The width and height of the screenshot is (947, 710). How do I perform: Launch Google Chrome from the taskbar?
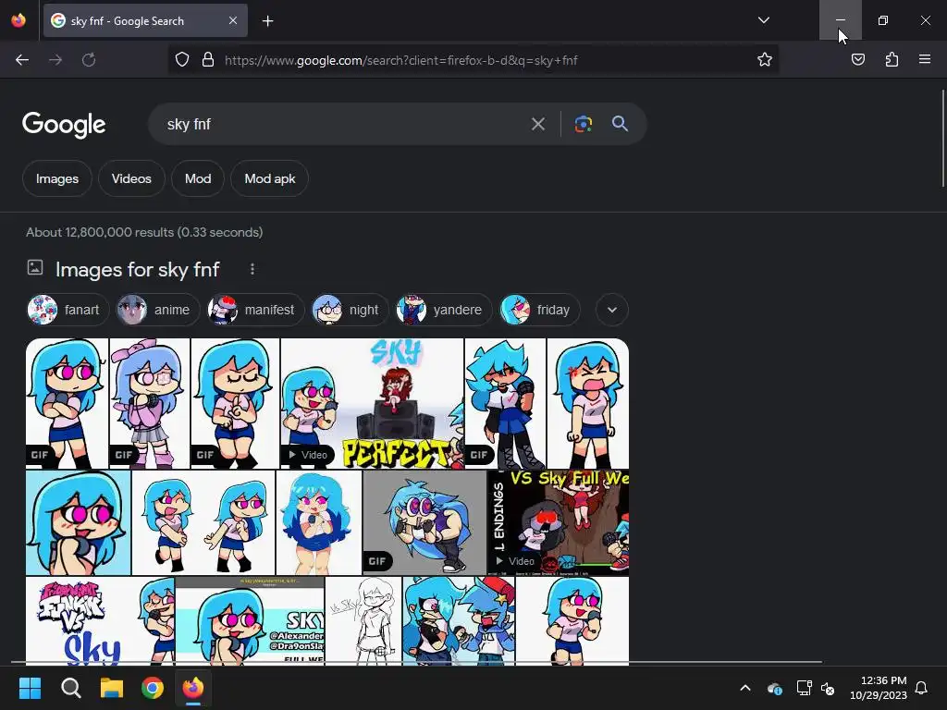(x=153, y=688)
